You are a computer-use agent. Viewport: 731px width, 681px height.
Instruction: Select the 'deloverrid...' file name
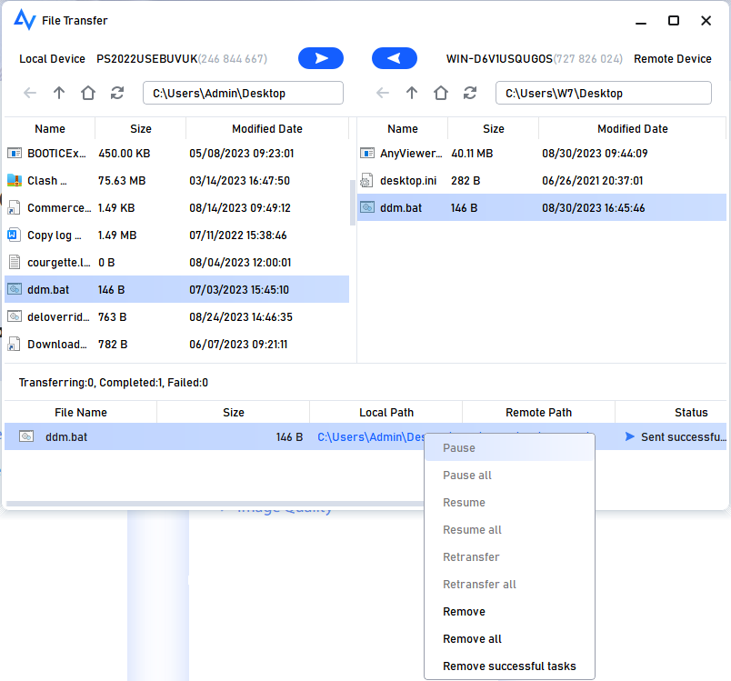pos(58,317)
